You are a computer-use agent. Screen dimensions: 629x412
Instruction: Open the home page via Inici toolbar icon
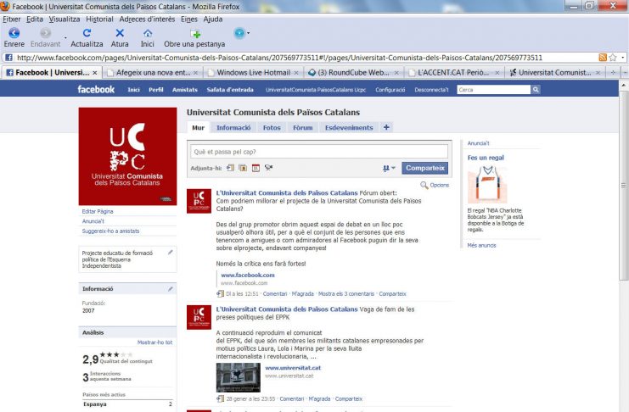(148, 33)
